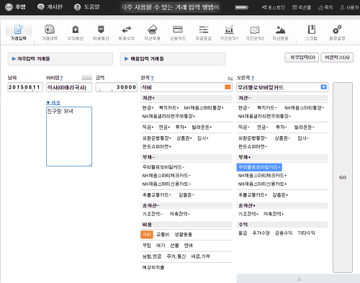Open the 신용카드 credit card icon
The height and width of the screenshot is (283, 360).
(x=178, y=32)
